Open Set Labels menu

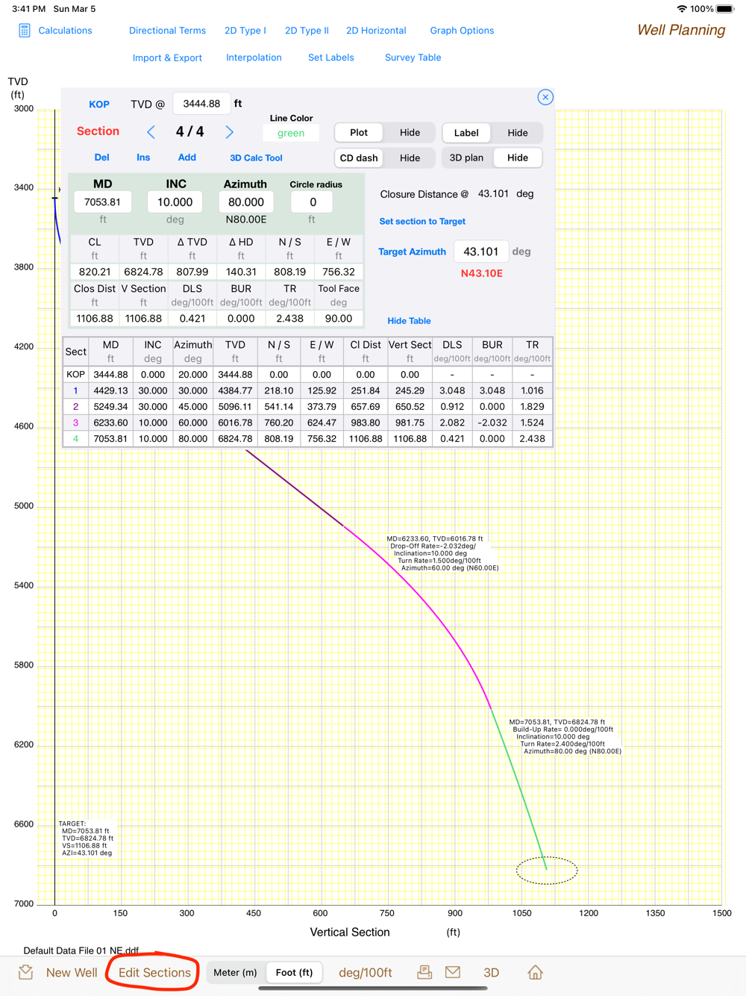coord(331,57)
